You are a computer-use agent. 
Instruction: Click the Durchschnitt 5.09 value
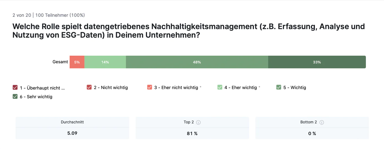click(72, 133)
